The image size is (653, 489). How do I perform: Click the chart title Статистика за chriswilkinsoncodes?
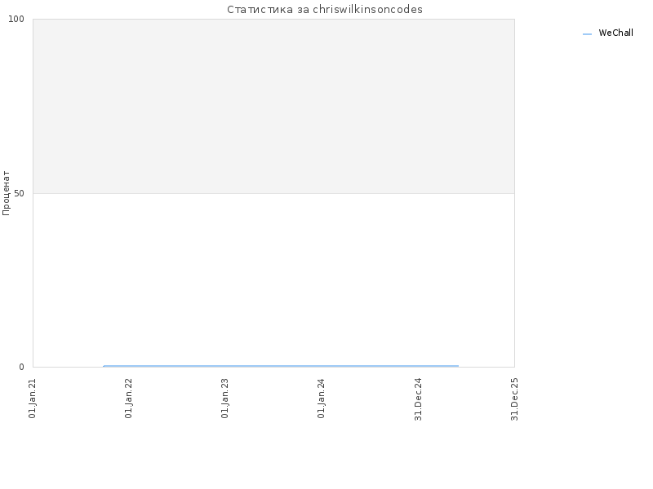(x=324, y=10)
